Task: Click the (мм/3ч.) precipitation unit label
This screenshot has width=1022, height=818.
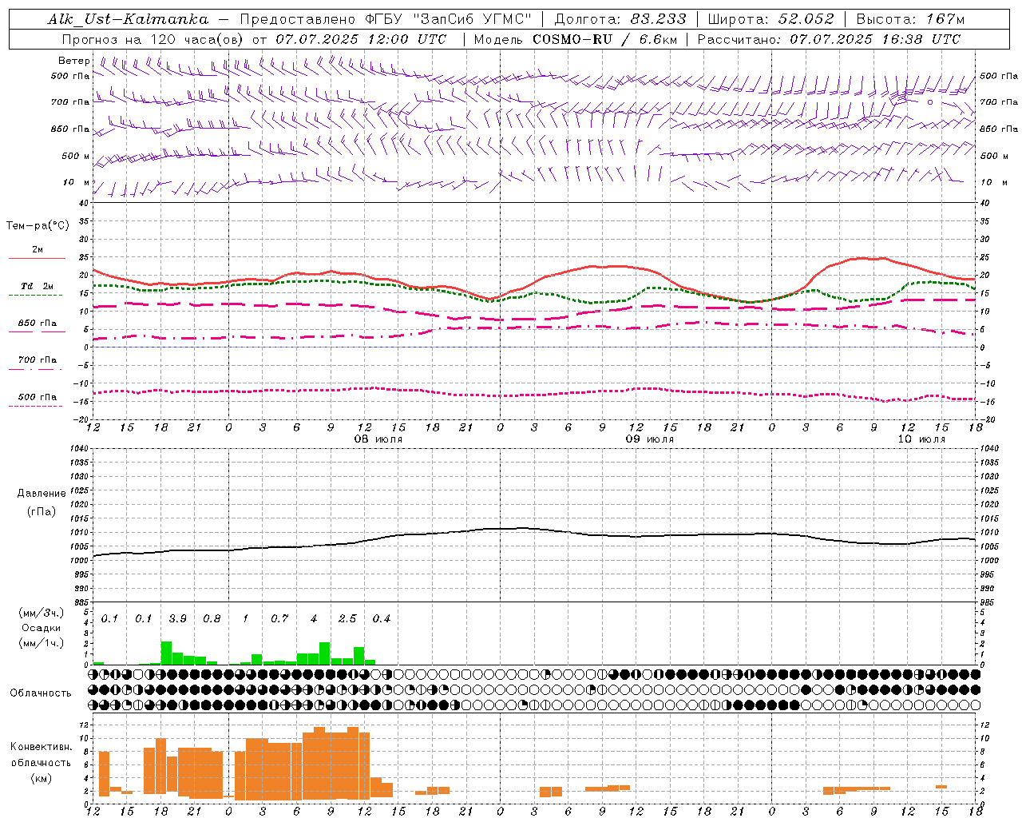Action: [x=42, y=613]
